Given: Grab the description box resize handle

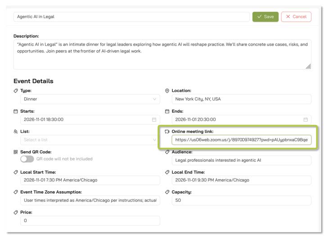Looking at the screenshot, I should click(x=308, y=66).
